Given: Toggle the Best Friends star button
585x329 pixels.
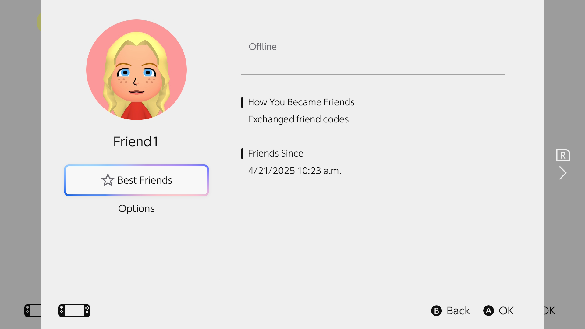Looking at the screenshot, I should [x=136, y=180].
